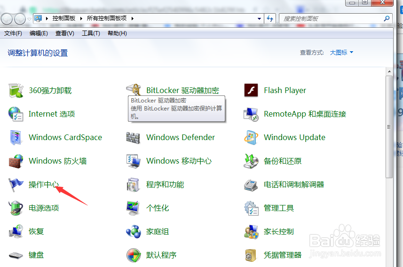Screen dimensions: 403x267
Task: Open the 电源选项 battery icon
Action: (x=16, y=208)
